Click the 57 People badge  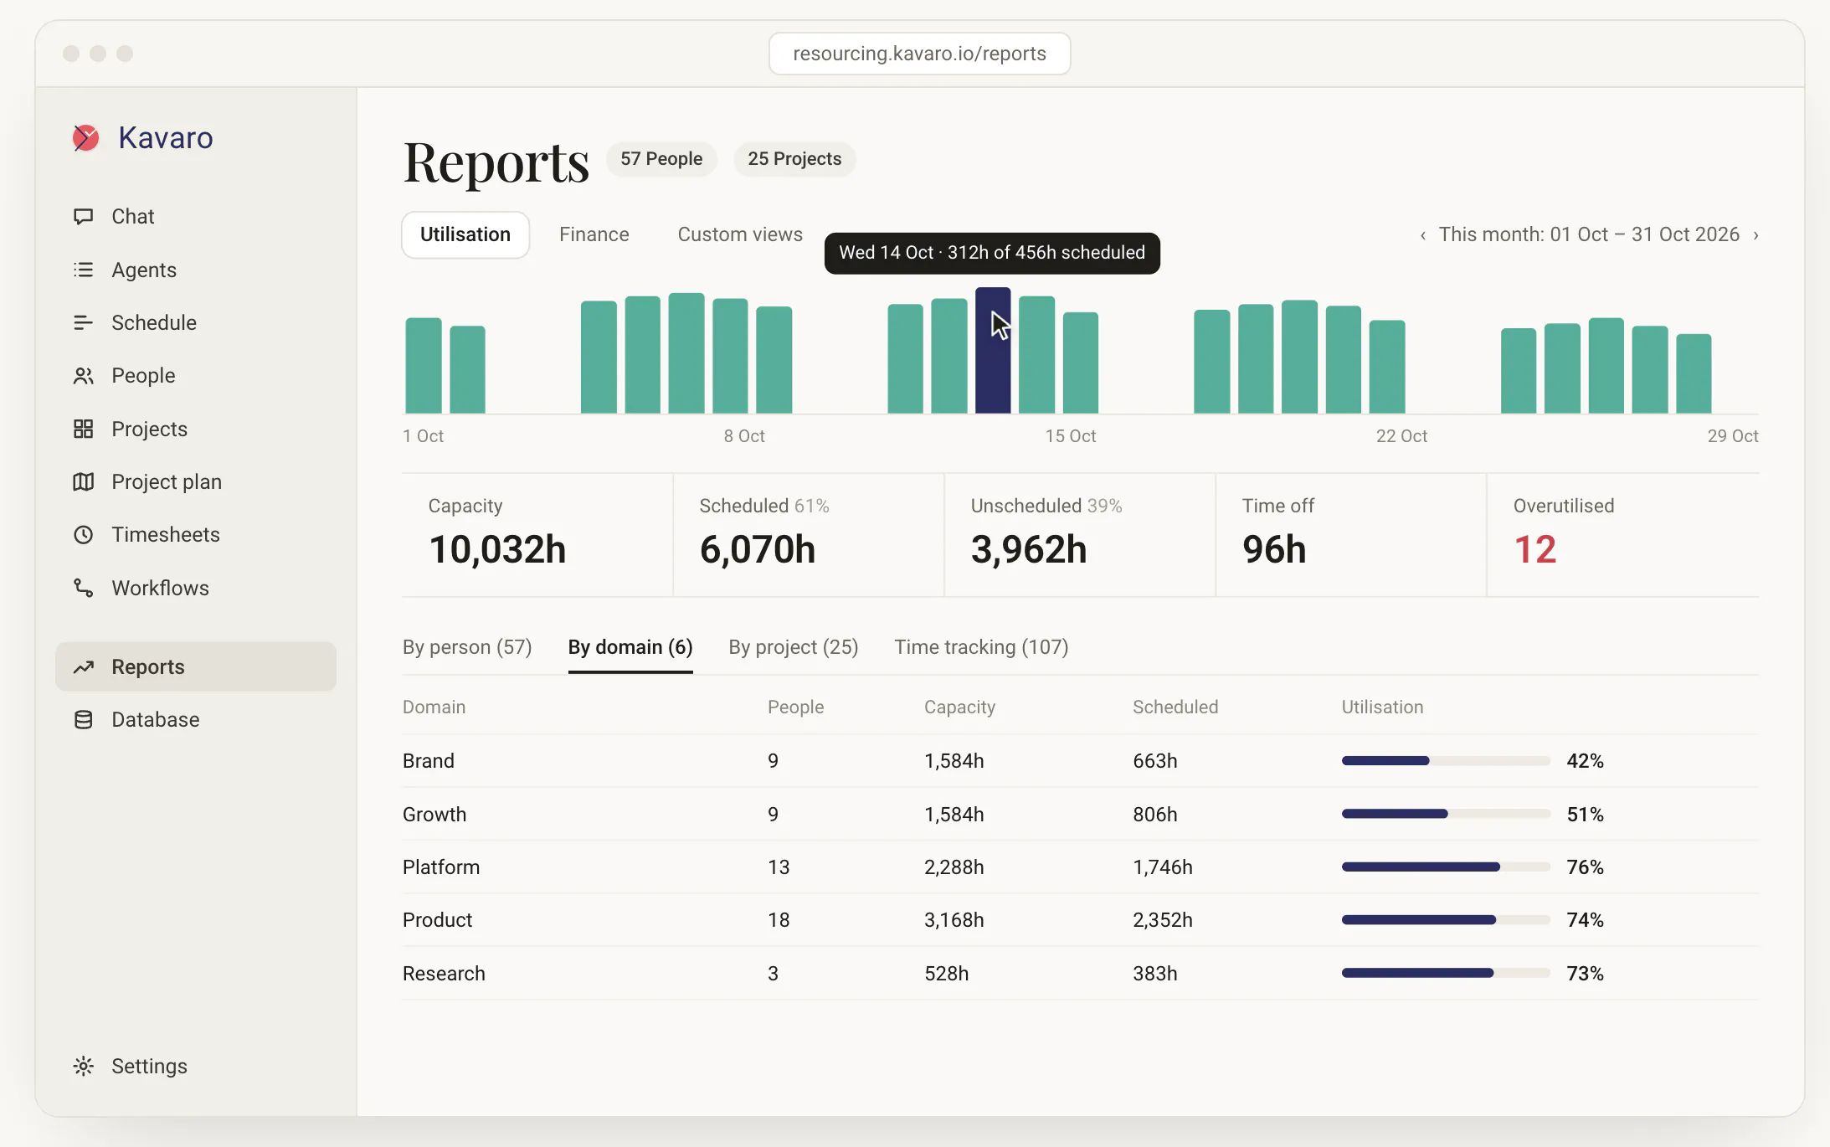click(x=661, y=159)
